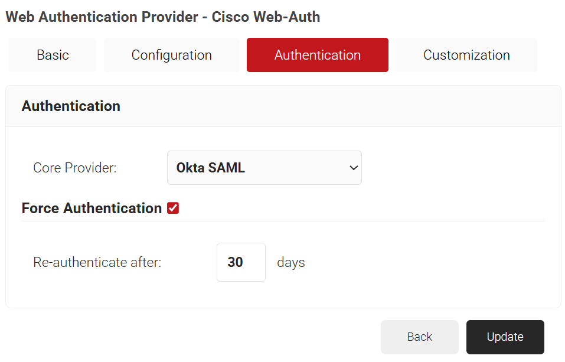Image resolution: width=565 pixels, height=362 pixels.
Task: Go to the Customization tab
Action: [x=466, y=55]
